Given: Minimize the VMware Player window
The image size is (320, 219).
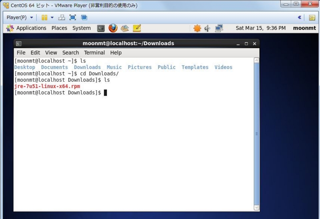Looking at the screenshot, I should pos(286,4).
